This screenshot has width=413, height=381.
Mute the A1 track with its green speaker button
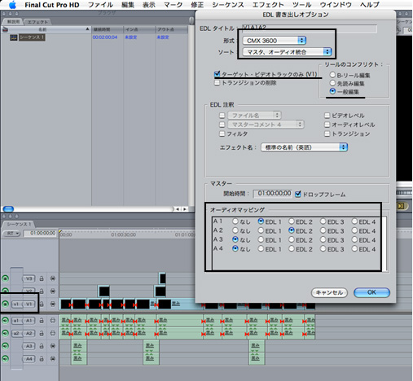click(x=5, y=321)
